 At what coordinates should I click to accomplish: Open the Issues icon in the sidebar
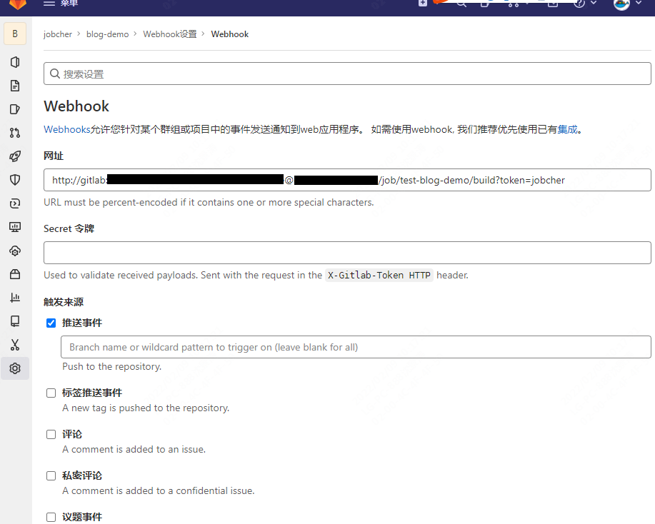click(x=15, y=109)
